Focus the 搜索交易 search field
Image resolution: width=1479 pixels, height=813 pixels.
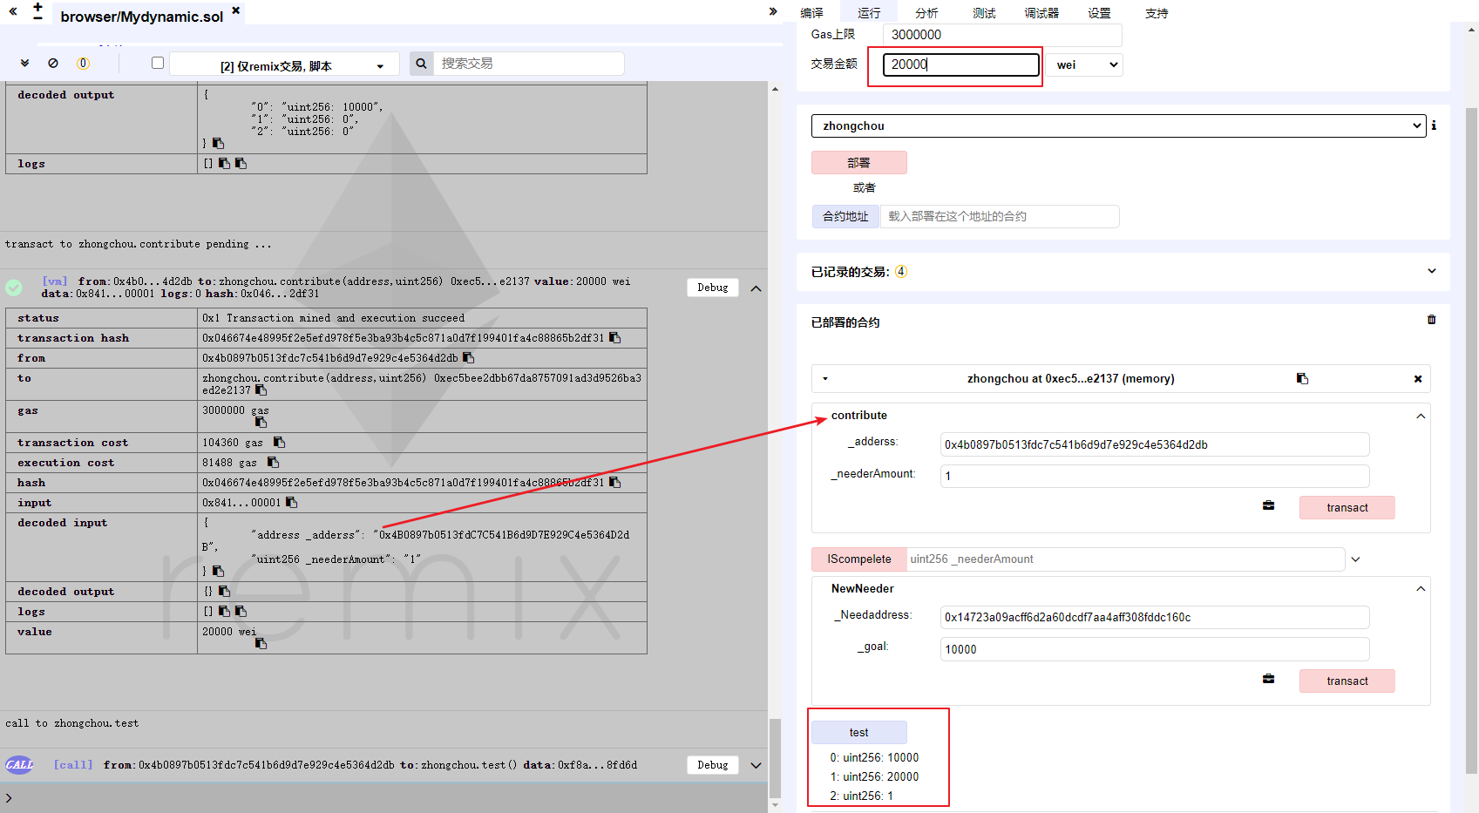[x=529, y=64]
